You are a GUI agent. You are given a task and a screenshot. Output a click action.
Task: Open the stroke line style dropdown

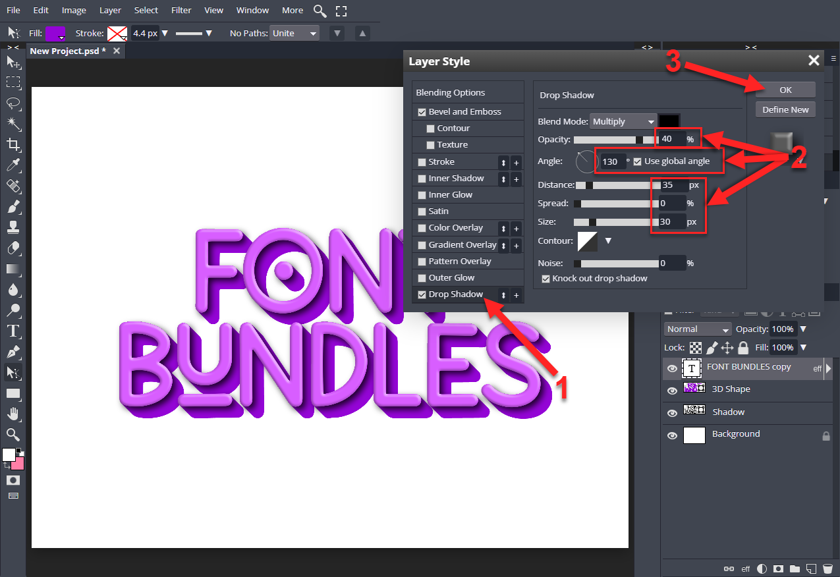(x=208, y=33)
